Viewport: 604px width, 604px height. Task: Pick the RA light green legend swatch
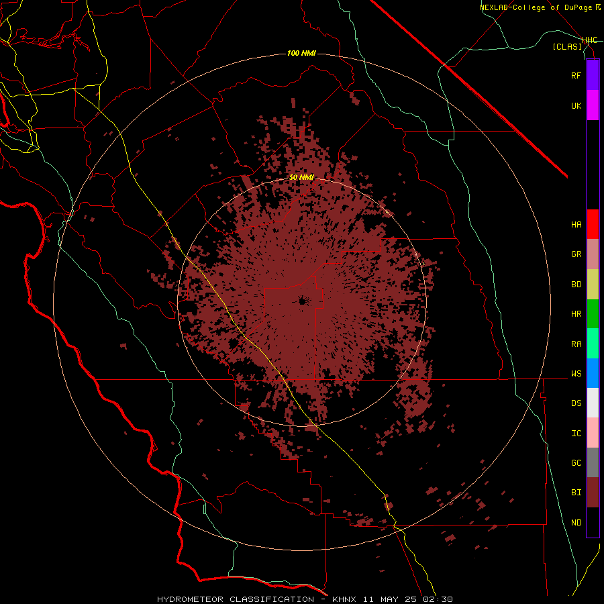(x=593, y=344)
